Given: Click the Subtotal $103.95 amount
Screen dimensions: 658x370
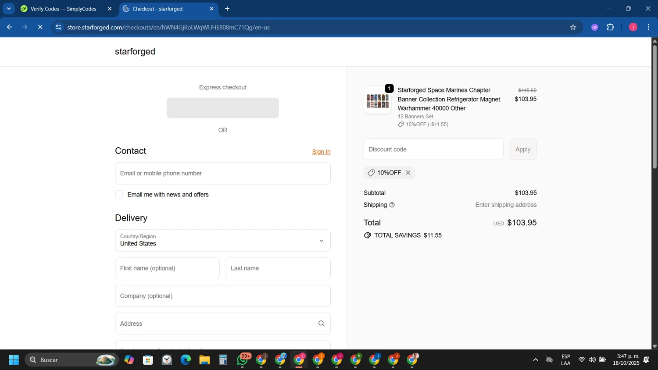Looking at the screenshot, I should (x=526, y=193).
